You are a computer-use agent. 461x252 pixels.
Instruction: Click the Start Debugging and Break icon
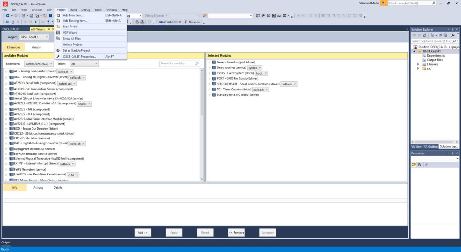7,22
